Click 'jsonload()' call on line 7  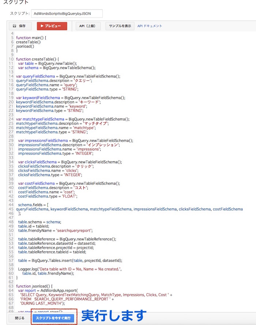click(25, 46)
